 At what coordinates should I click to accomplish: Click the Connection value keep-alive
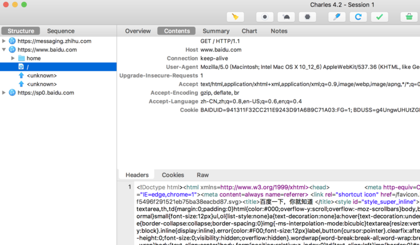[x=214, y=58]
